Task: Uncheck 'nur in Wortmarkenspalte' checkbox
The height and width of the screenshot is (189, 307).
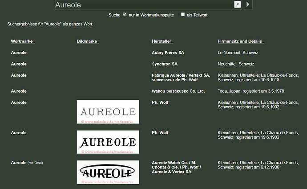Action: (x=125, y=14)
